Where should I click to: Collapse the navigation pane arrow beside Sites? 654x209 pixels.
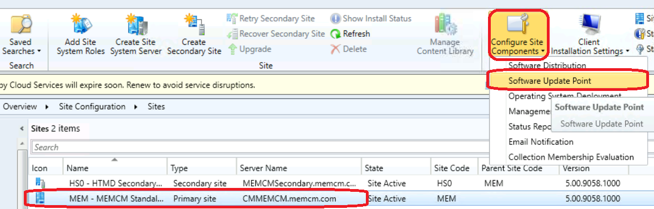click(22, 129)
